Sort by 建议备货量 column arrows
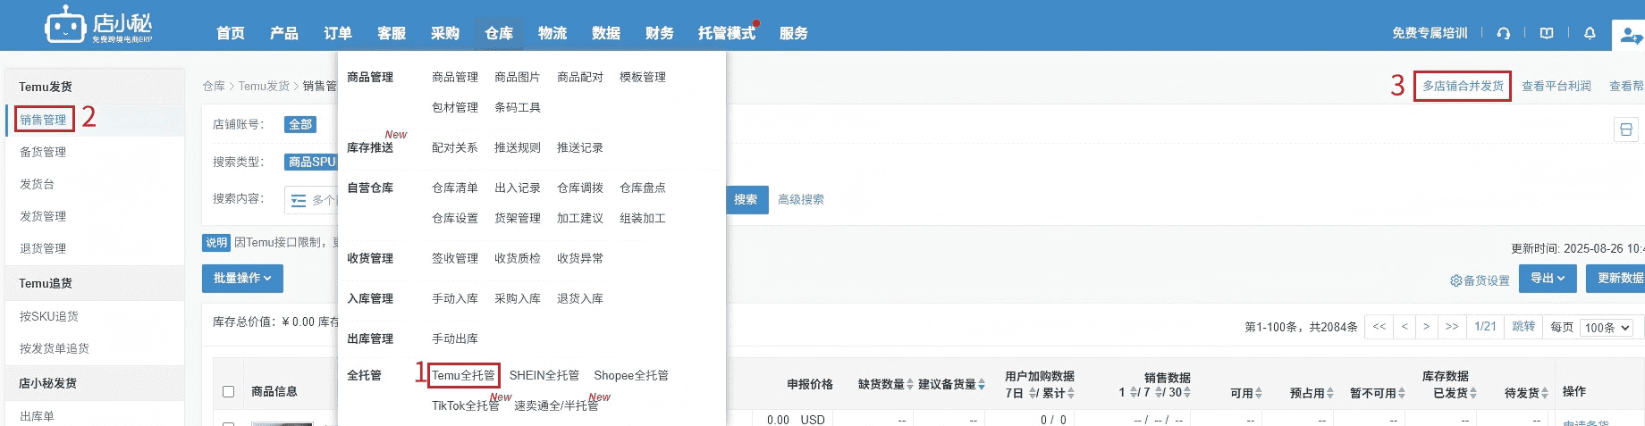Image resolution: width=1645 pixels, height=426 pixels. point(982,384)
